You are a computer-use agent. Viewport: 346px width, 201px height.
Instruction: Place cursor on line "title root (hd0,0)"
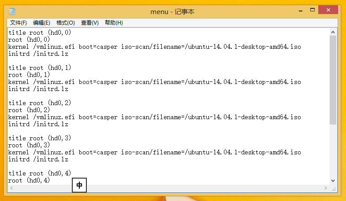pyautogui.click(x=40, y=33)
